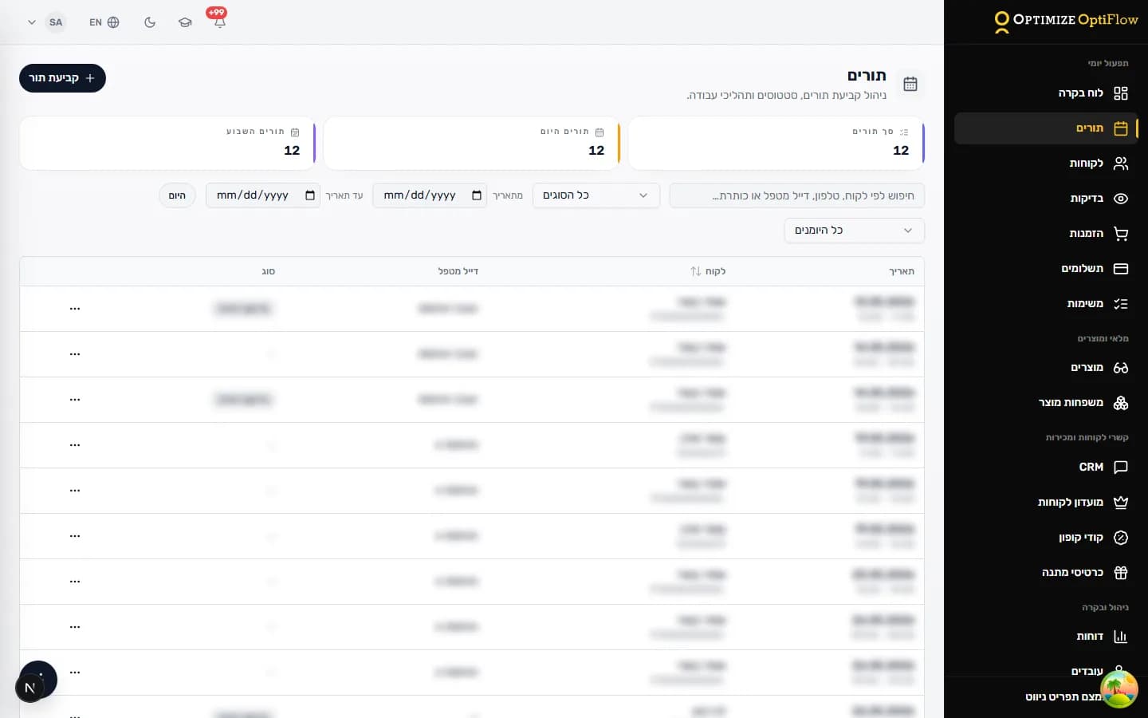Open date picker icon in עד תאריך field

(310, 195)
